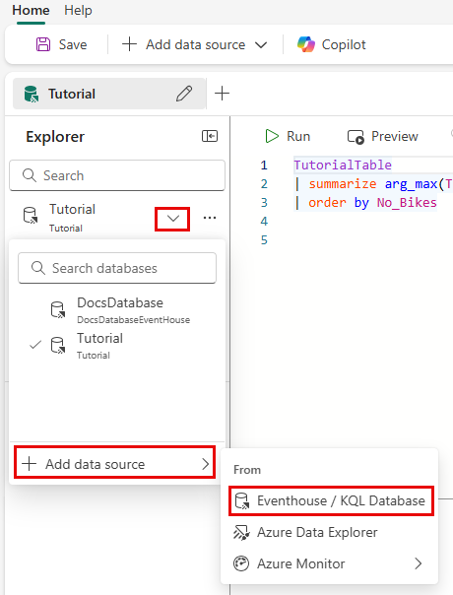Collapse the Explorer pane icon
This screenshot has width=453, height=595.
[x=210, y=136]
